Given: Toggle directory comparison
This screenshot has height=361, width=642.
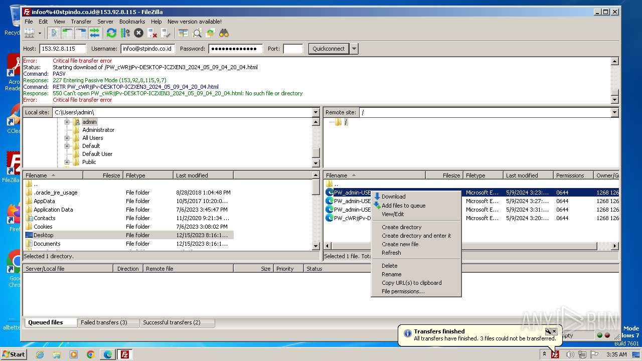Looking at the screenshot, I should pos(197,33).
